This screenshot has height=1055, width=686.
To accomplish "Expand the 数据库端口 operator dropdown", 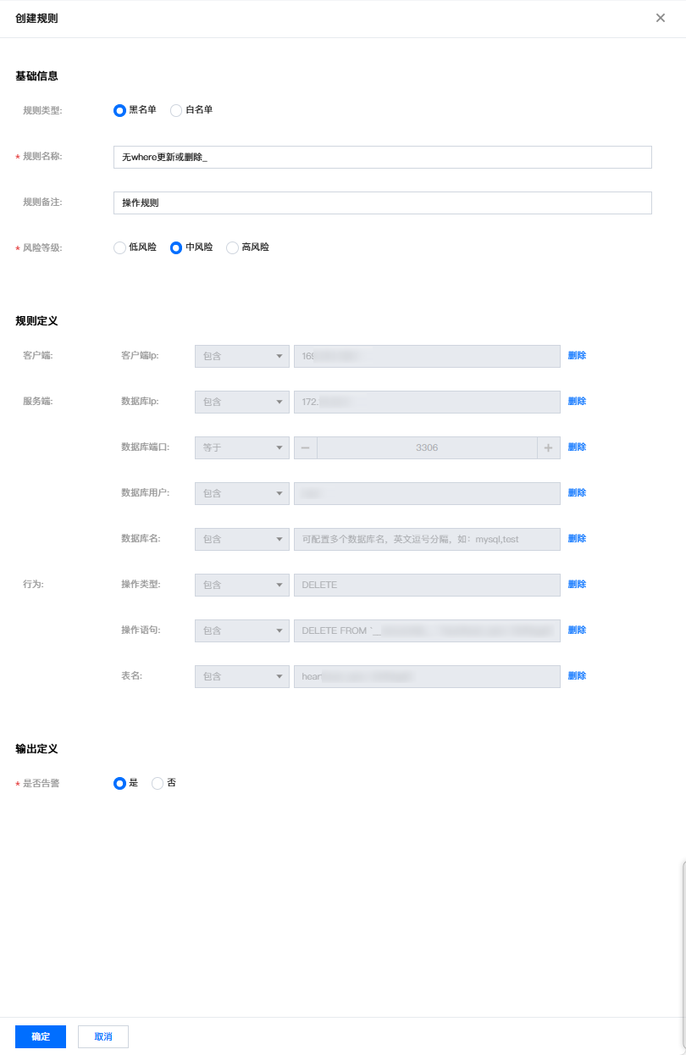I will coord(242,447).
